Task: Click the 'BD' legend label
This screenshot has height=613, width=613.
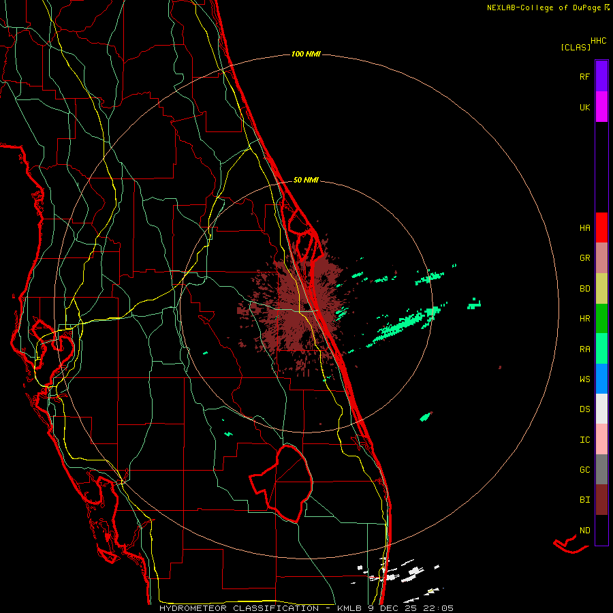Action: tap(584, 289)
